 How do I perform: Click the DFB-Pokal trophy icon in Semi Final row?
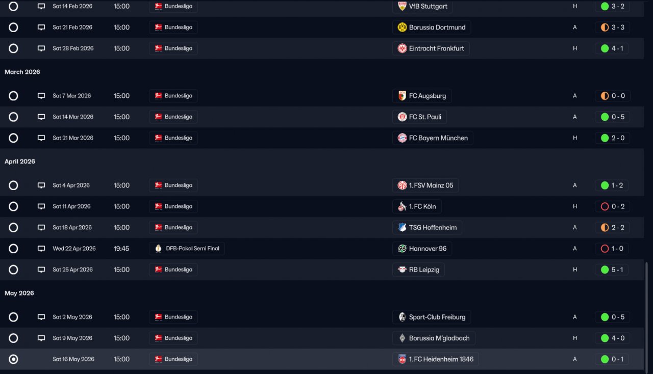point(158,249)
